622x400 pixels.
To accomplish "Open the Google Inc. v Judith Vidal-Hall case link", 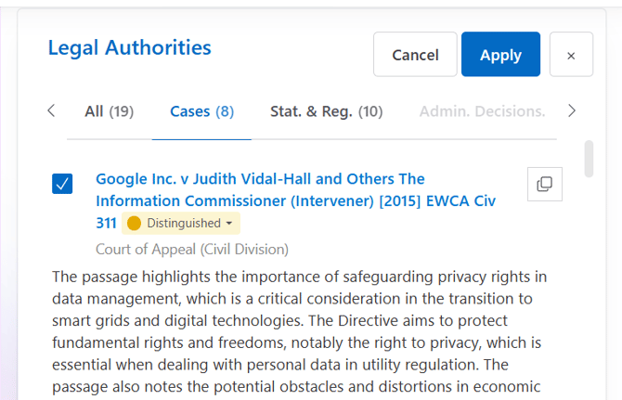I will (295, 201).
